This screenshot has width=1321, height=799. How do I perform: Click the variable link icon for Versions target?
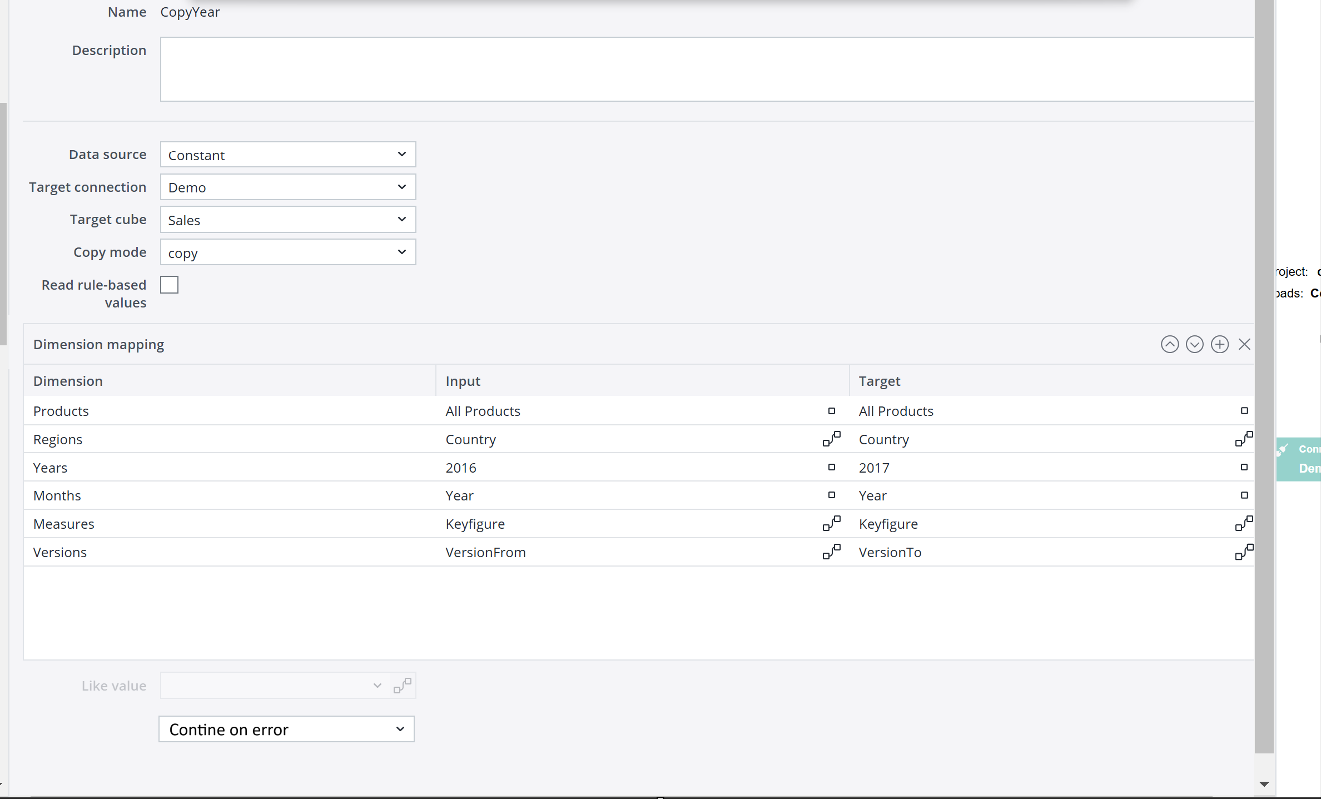click(x=1244, y=552)
